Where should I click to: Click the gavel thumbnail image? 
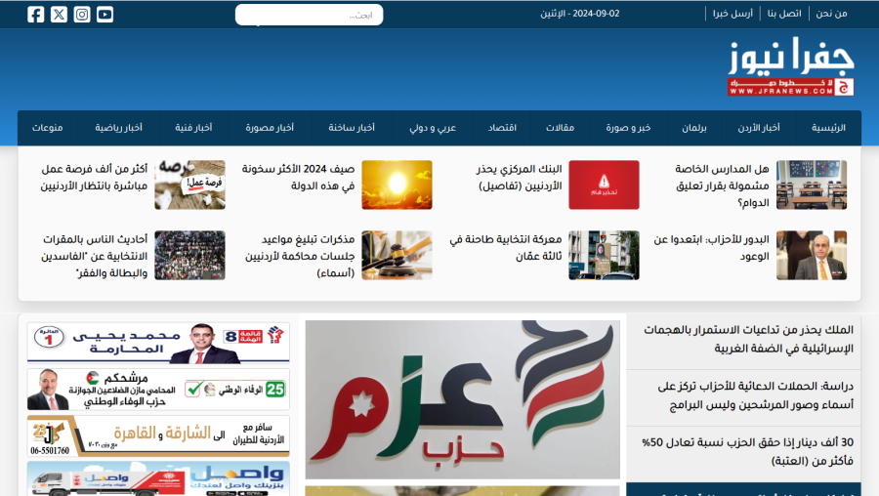coord(397,255)
